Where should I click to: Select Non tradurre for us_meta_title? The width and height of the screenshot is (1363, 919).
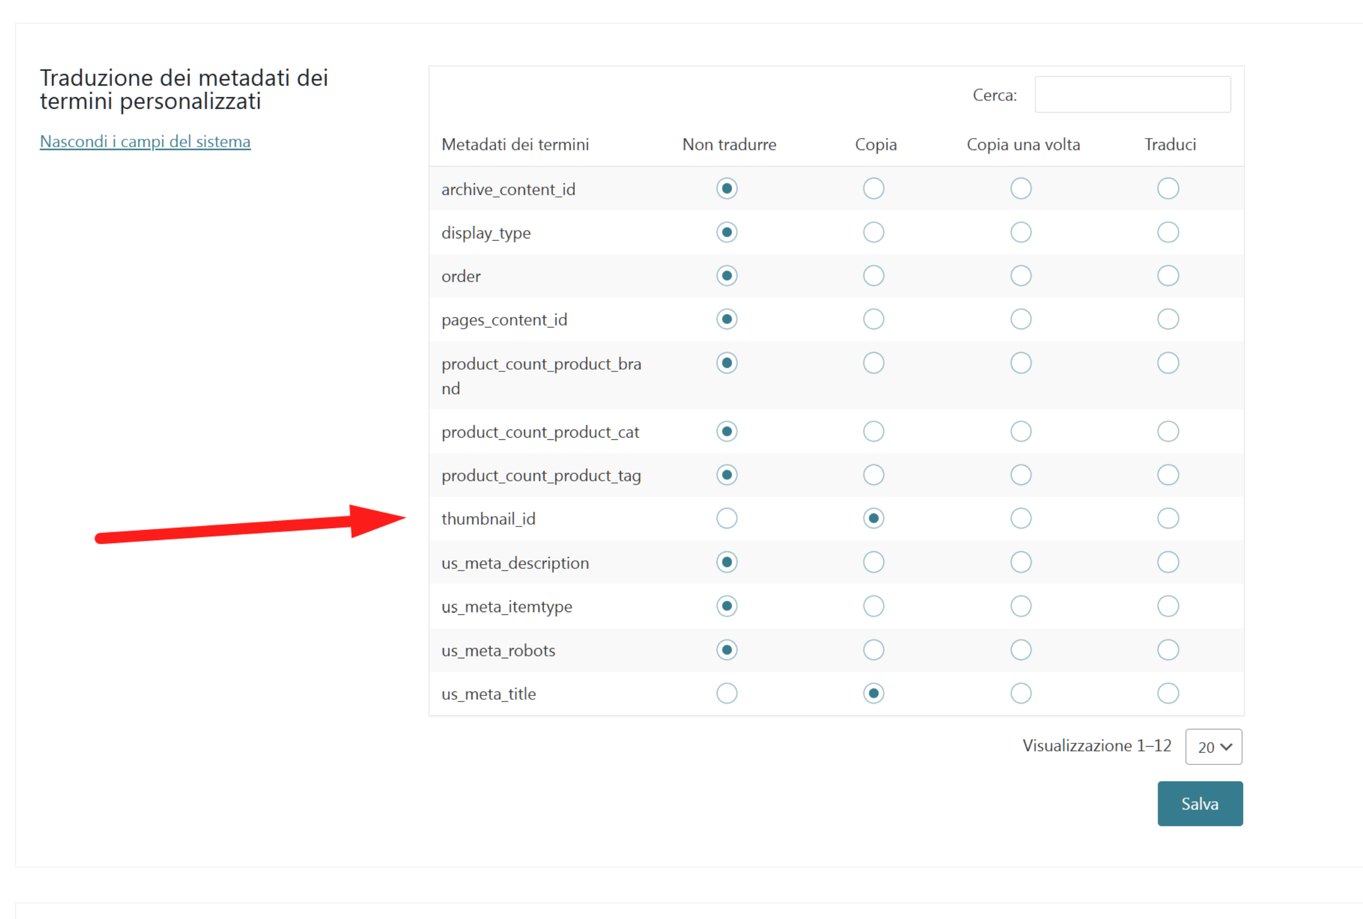(x=727, y=693)
